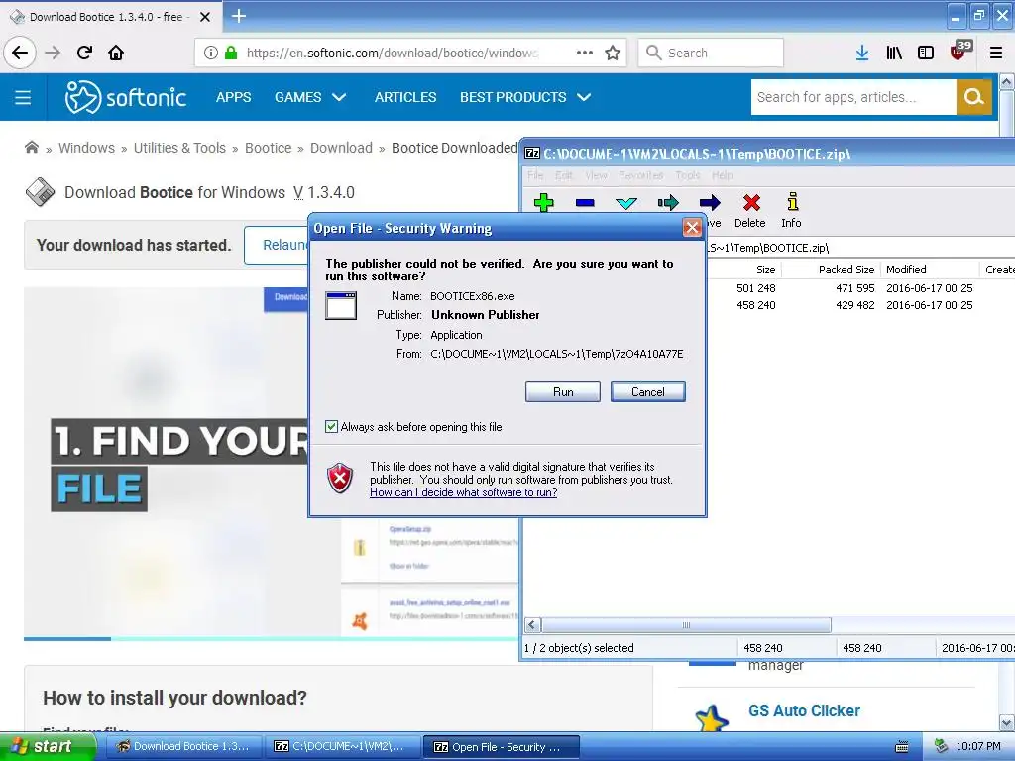Open the Utilities & Tools breadcrumb link
The height and width of the screenshot is (761, 1015).
pyautogui.click(x=179, y=148)
